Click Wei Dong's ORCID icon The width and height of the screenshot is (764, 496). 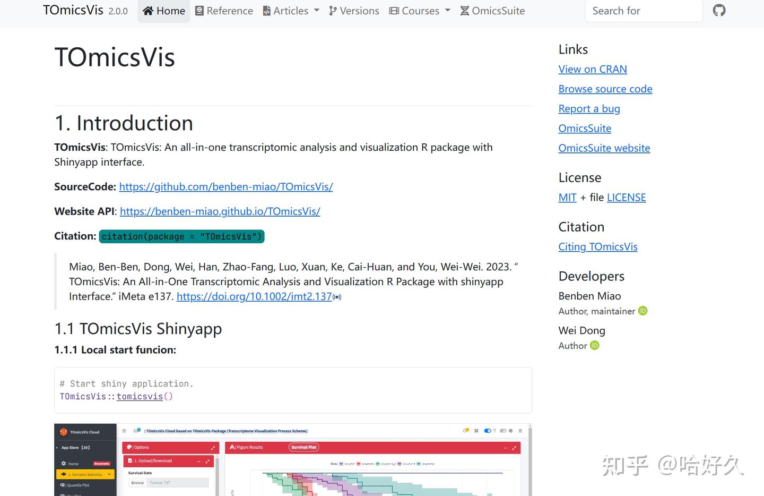click(595, 346)
